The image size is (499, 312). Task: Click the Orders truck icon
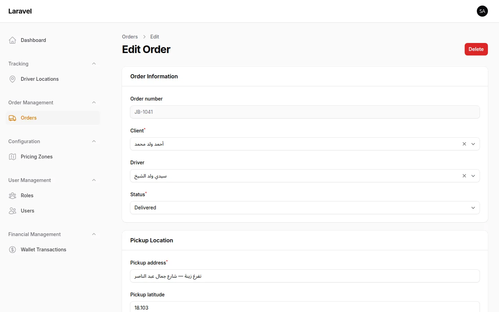click(12, 118)
